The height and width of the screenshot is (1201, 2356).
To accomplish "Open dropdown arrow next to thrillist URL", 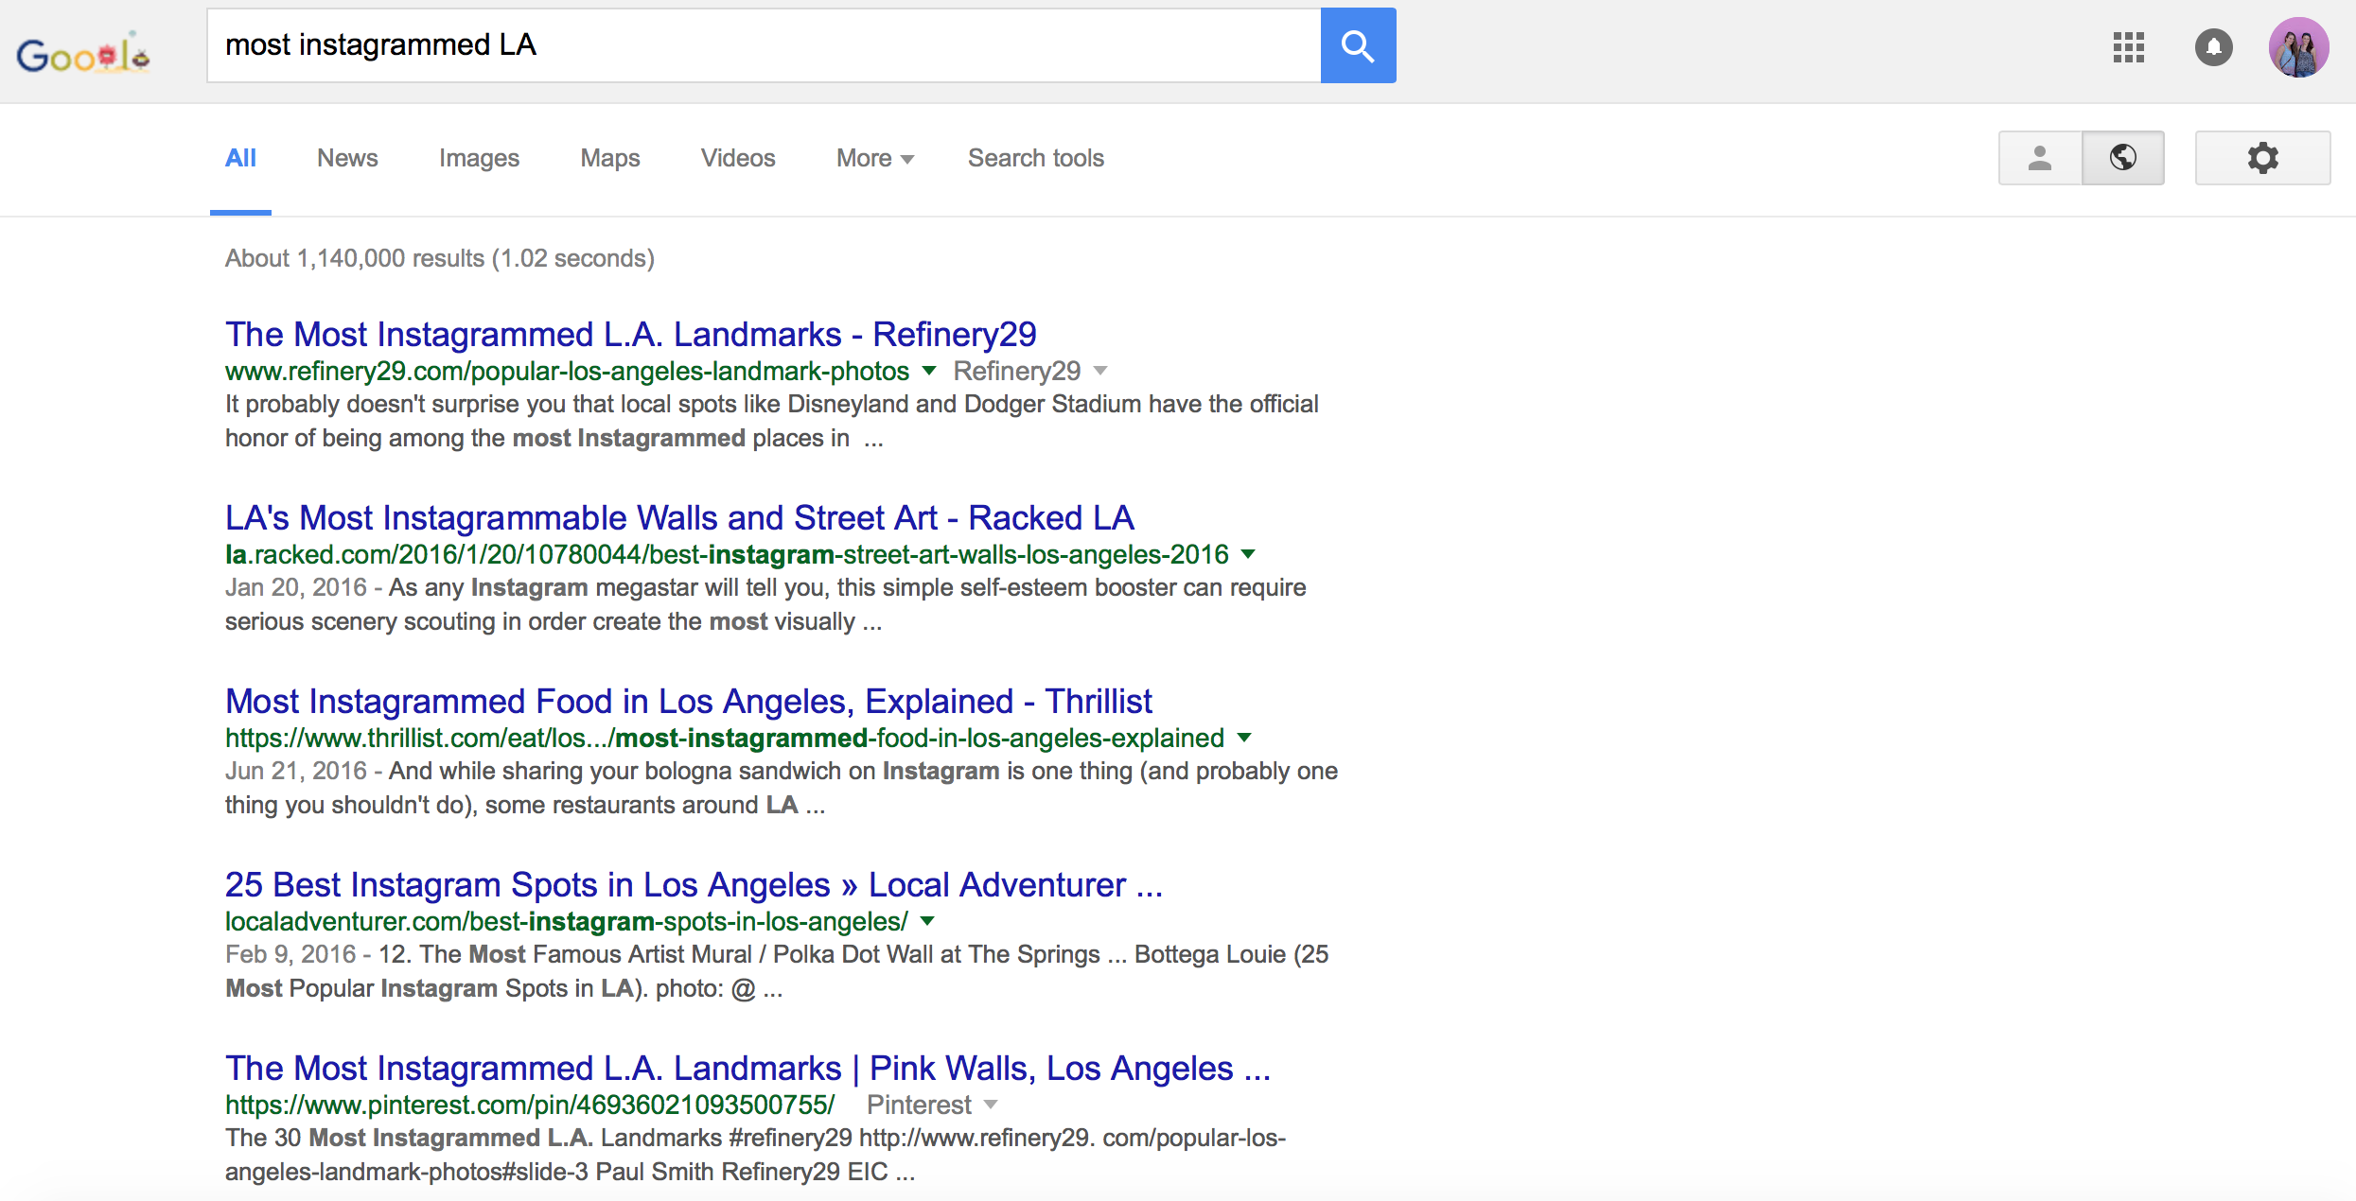I will click(x=1244, y=738).
